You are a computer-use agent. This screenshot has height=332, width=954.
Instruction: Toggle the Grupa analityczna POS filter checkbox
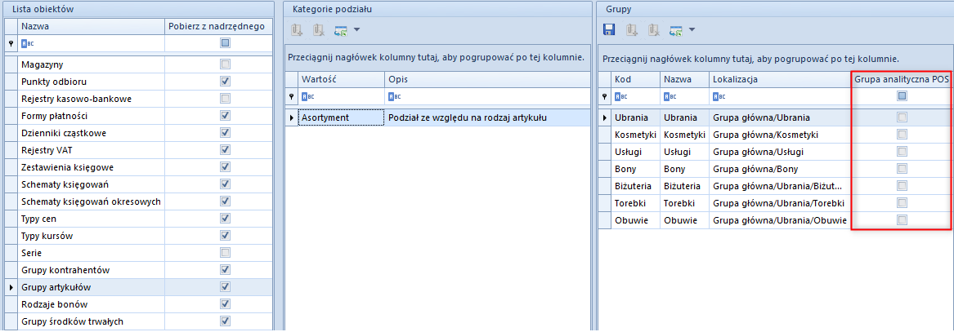[902, 96]
